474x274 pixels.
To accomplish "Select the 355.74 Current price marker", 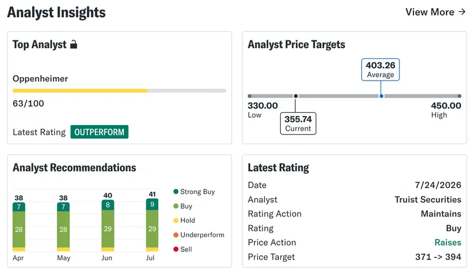I will click(298, 123).
